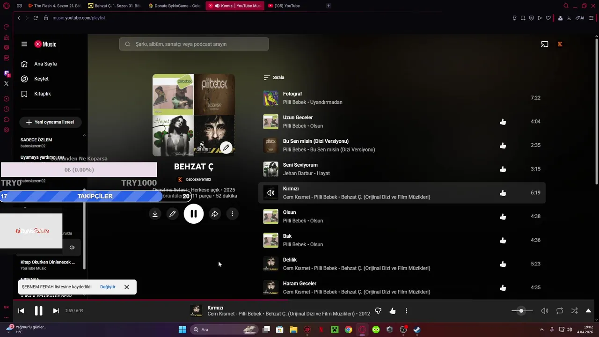Play the song Fotograf thumbnail
The width and height of the screenshot is (599, 337).
[x=270, y=98]
